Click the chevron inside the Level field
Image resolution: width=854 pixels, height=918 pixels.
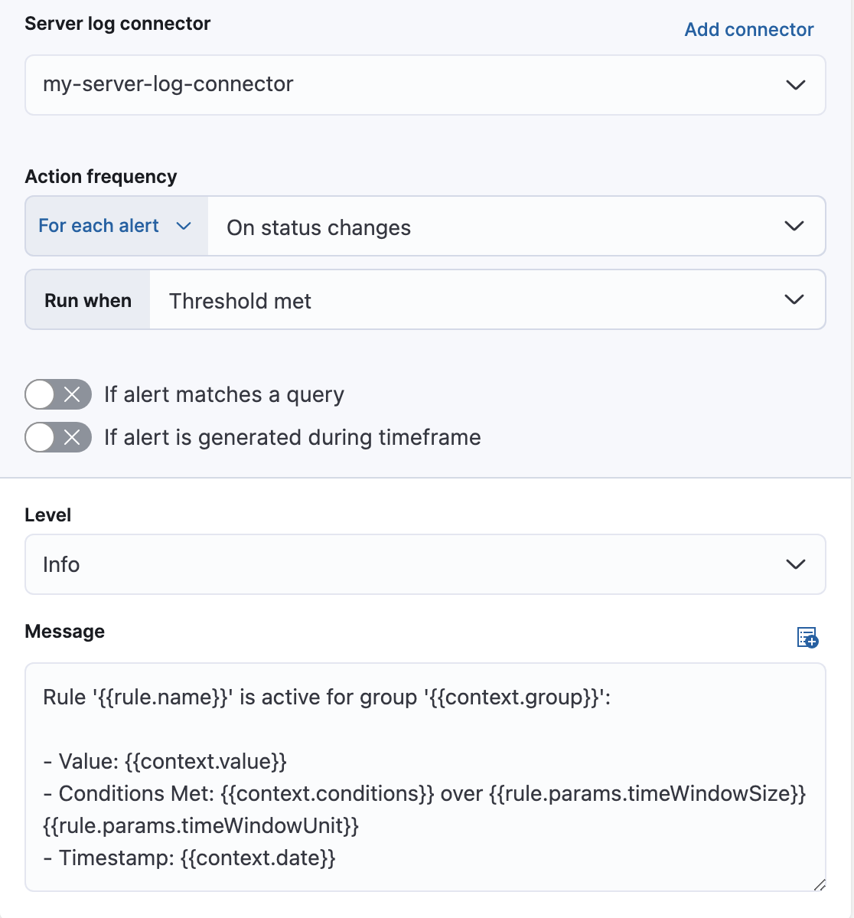(795, 564)
